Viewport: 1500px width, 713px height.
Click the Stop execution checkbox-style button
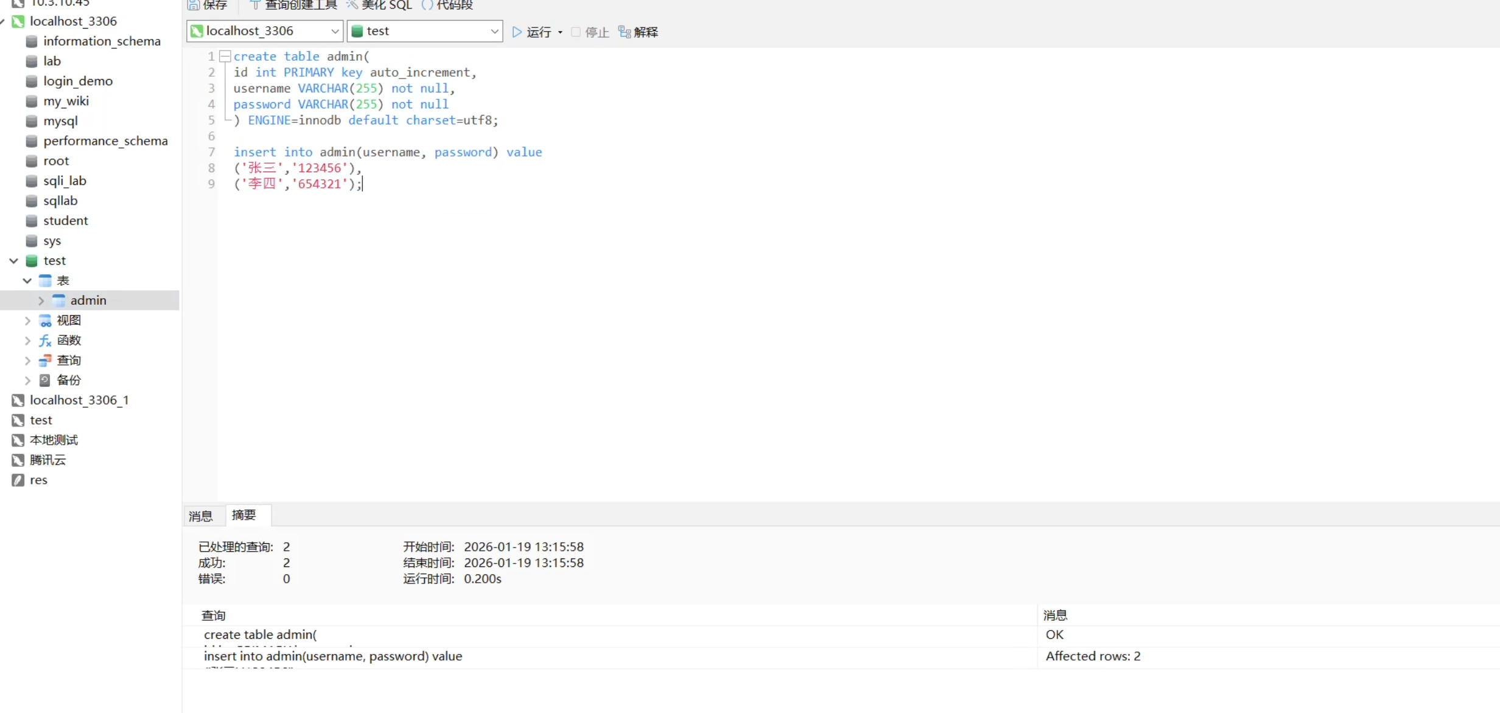[x=576, y=32]
